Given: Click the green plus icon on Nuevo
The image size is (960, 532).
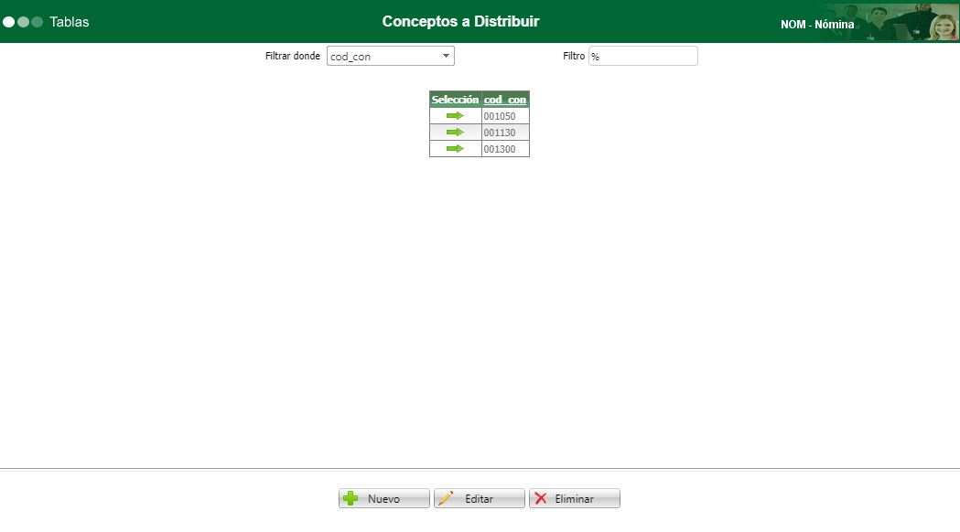Looking at the screenshot, I should (352, 497).
